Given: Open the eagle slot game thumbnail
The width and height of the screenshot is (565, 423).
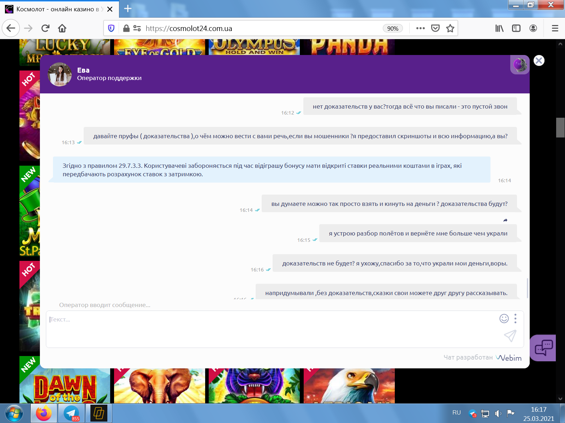Looking at the screenshot, I should pyautogui.click(x=349, y=386).
